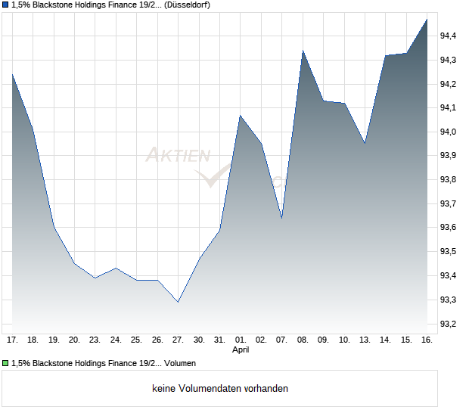The image size is (469, 413).
Task: Click the '94,2' price axis label
Action: tap(448, 84)
